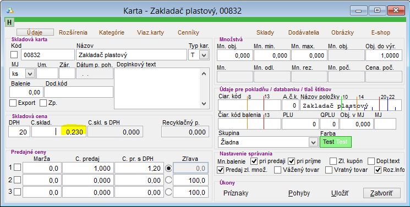Click the Názov text field

point(132,55)
